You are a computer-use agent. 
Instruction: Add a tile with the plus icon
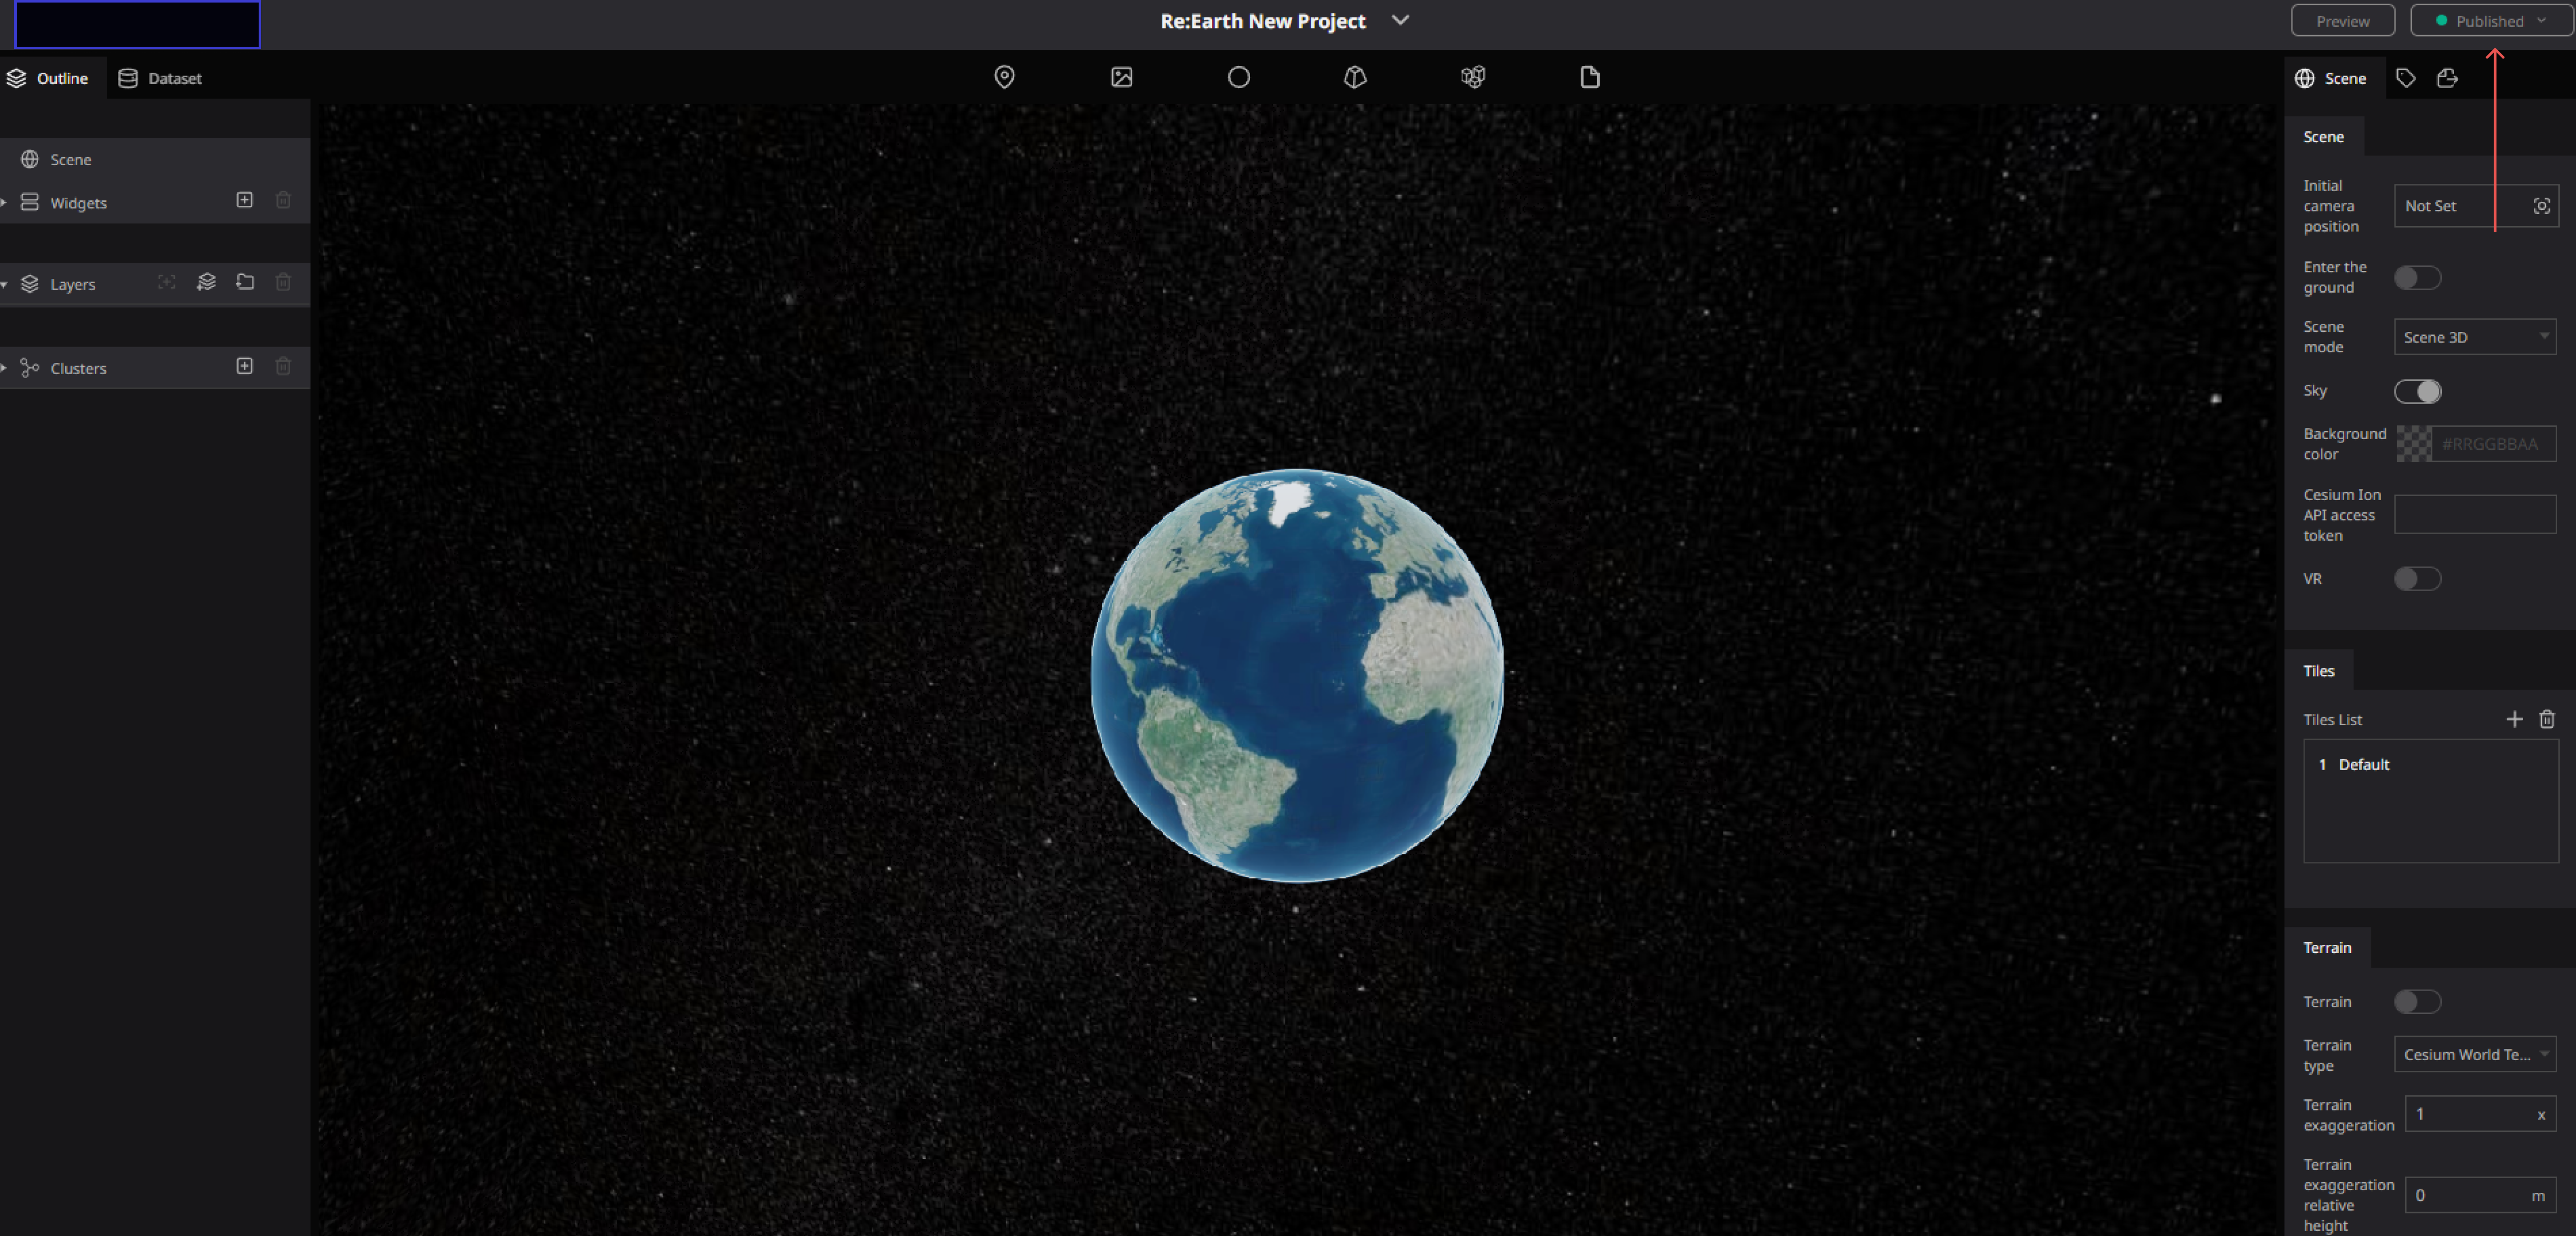point(2514,719)
